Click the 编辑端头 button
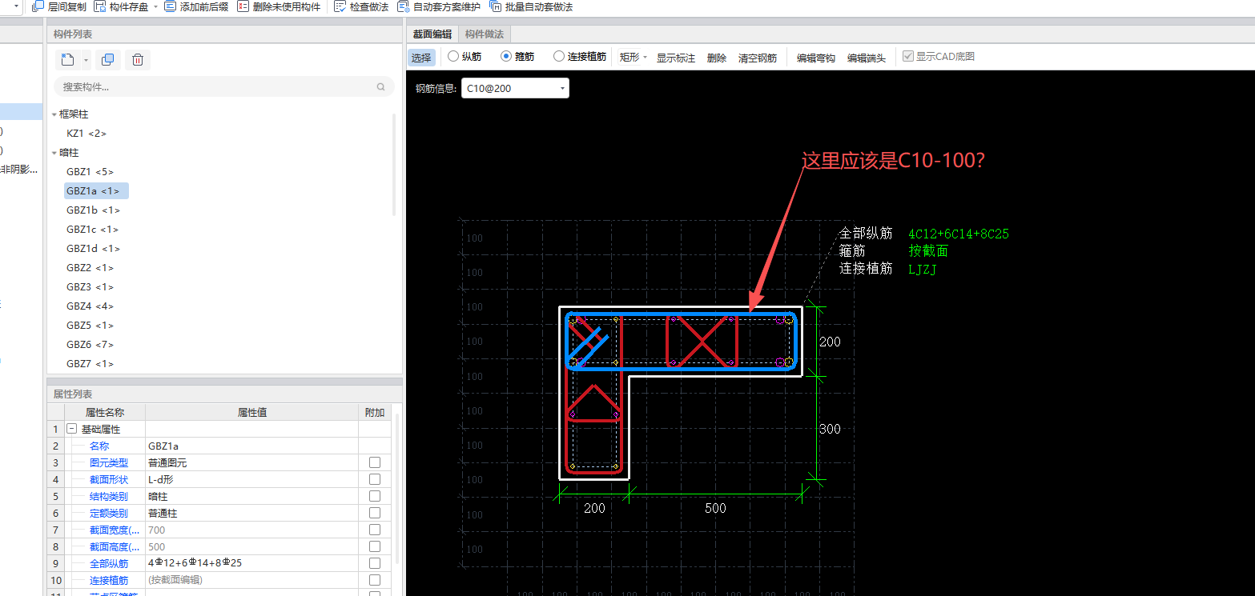 click(x=867, y=58)
